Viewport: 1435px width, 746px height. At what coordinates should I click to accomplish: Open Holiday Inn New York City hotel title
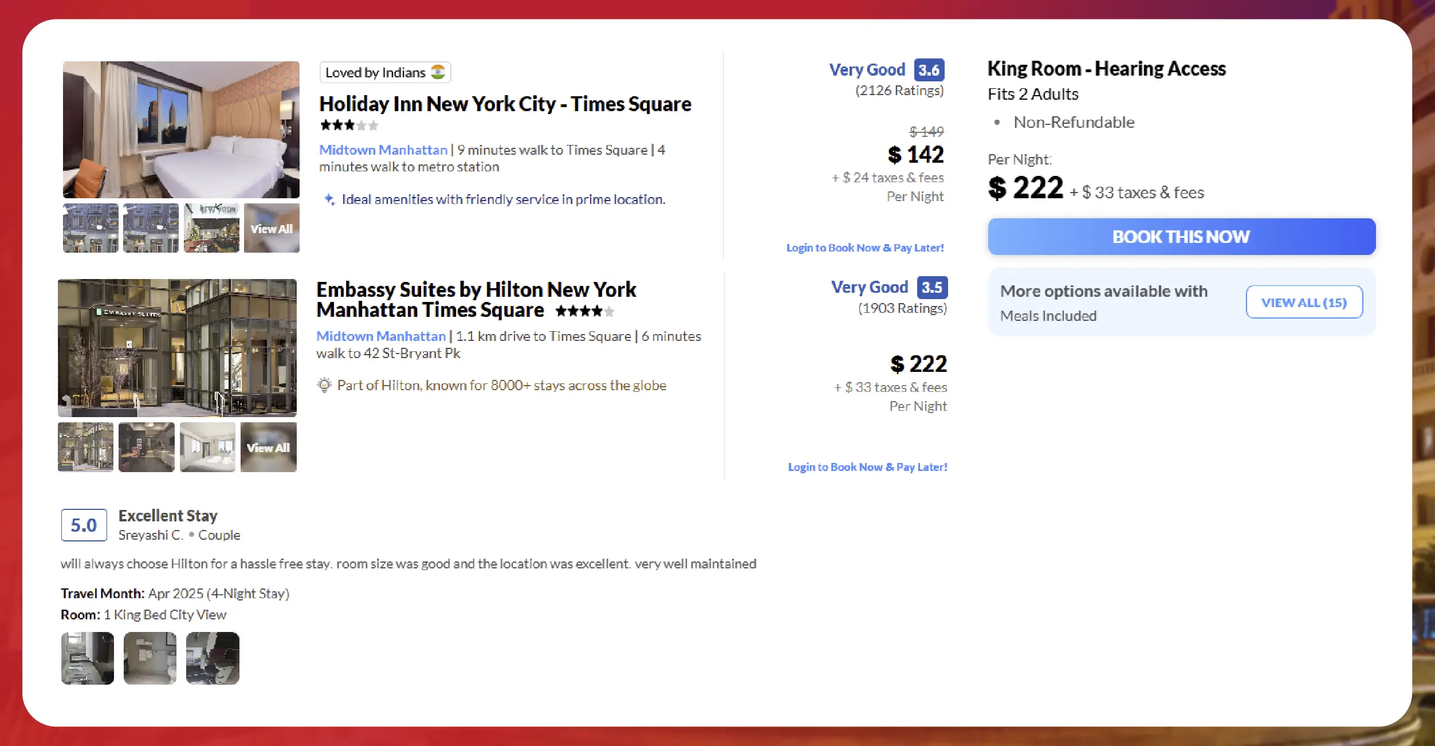click(x=505, y=104)
